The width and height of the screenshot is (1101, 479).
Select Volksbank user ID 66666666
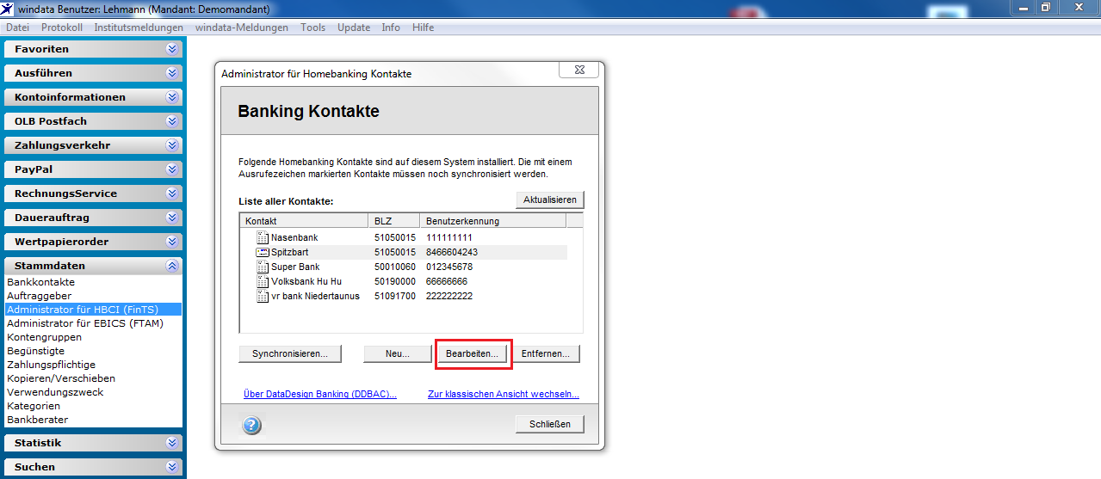pyautogui.click(x=446, y=281)
